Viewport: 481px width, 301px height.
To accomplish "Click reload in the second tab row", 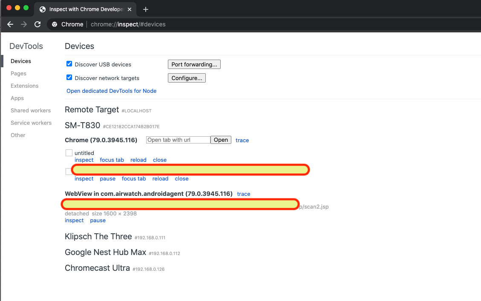I will pyautogui.click(x=161, y=178).
